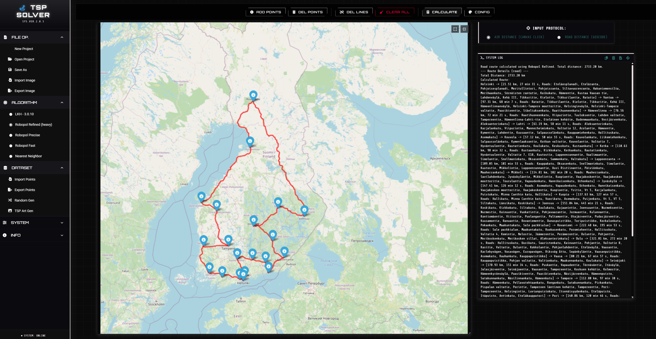Copy the system log contents
This screenshot has height=339, width=656.
coord(606,58)
